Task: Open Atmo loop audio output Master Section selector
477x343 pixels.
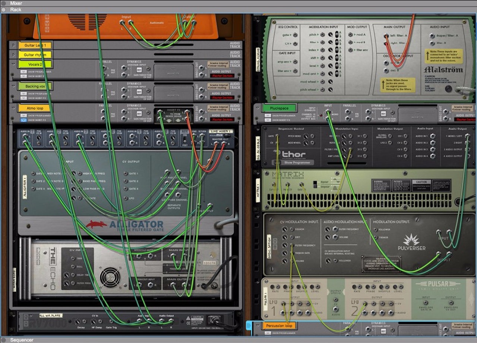Action: 222,120
